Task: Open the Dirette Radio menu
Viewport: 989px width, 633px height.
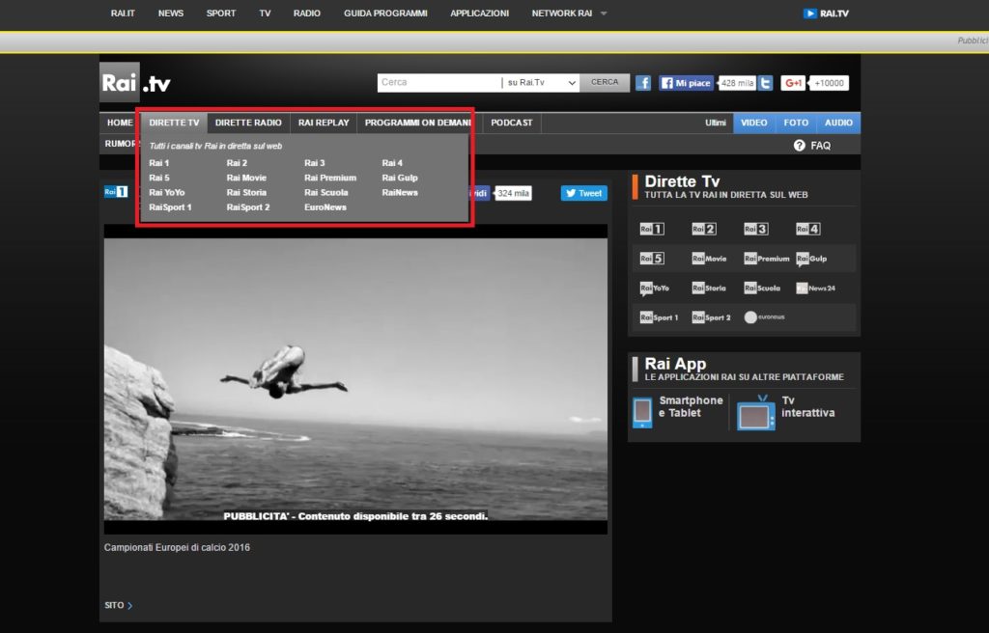Action: point(248,124)
